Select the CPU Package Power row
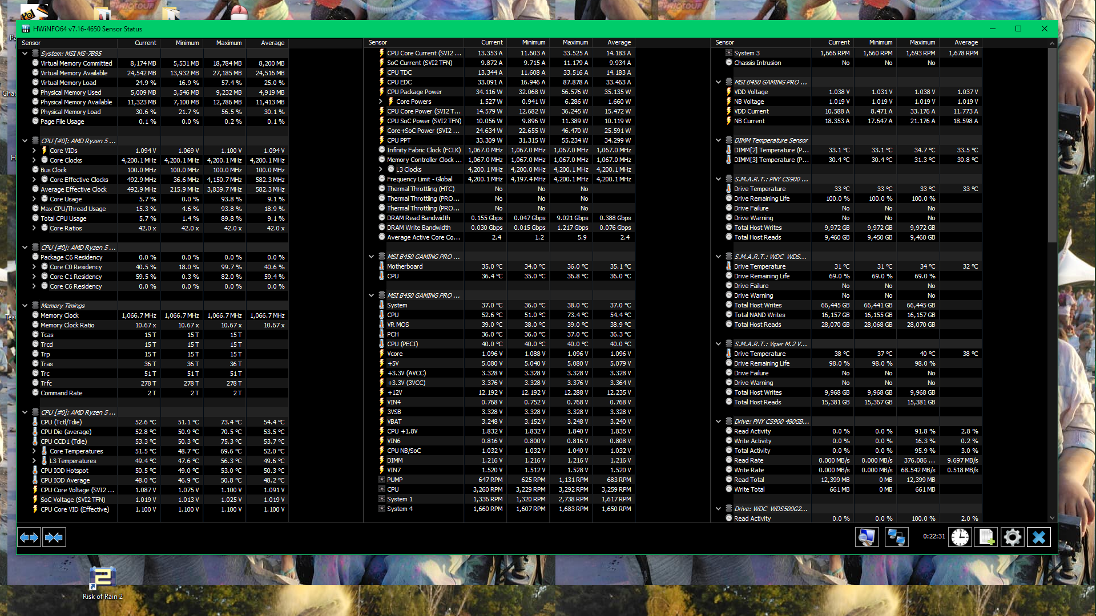This screenshot has width=1096, height=616. tap(414, 92)
